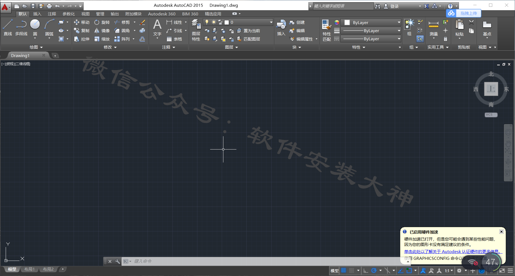Click the 复制 copy tool
The height and width of the screenshot is (276, 515).
(x=82, y=31)
